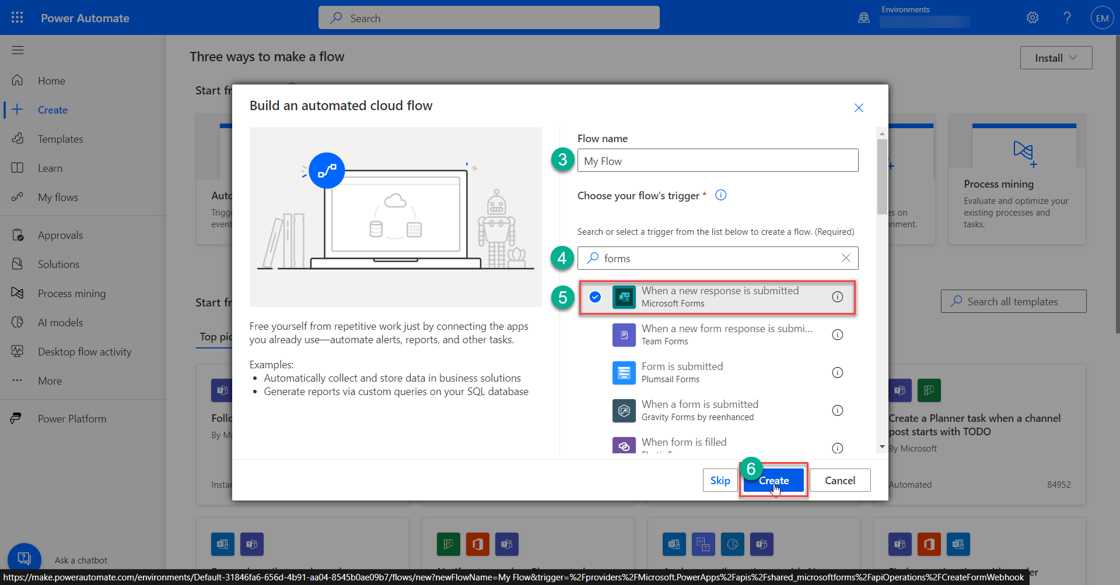Click the dialog's vertical scrollbar thumb
Viewport: 1120px width, 585px height.
pyautogui.click(x=882, y=177)
